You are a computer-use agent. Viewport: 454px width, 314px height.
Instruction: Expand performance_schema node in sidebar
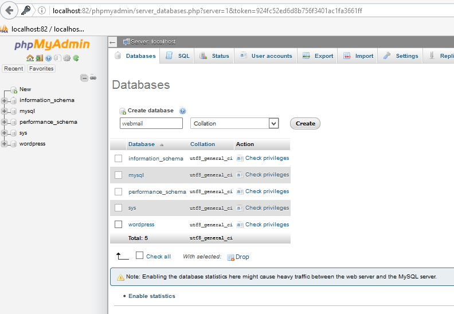pyautogui.click(x=4, y=122)
